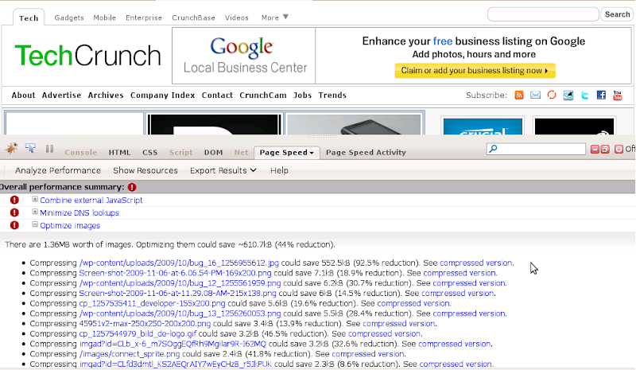Click the Firebug search input field
Screen dimensions: 636x370
[x=536, y=149]
